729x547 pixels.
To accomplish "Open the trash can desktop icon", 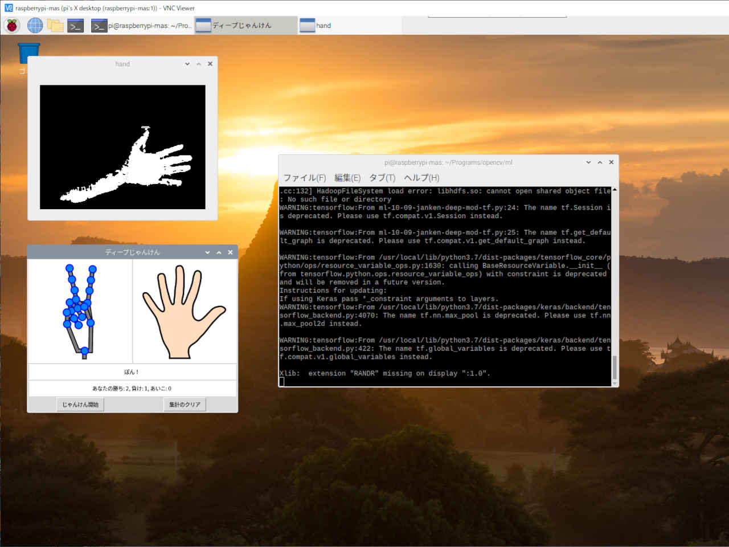I will [28, 54].
